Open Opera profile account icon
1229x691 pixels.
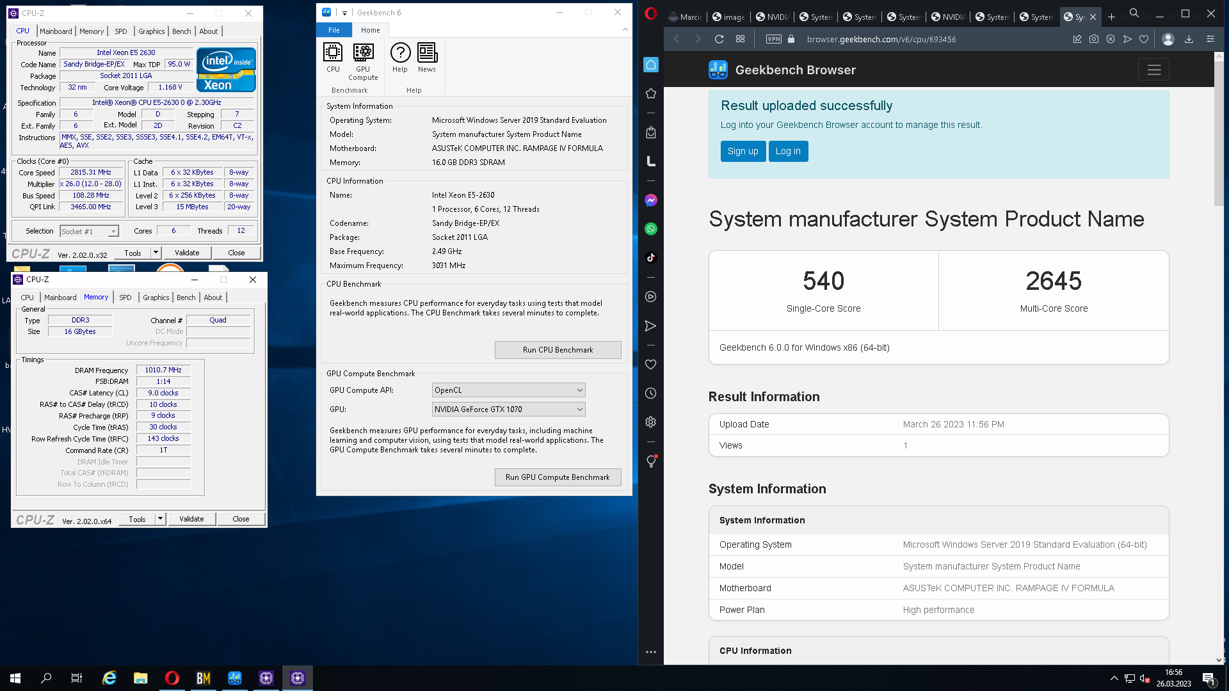point(1168,39)
